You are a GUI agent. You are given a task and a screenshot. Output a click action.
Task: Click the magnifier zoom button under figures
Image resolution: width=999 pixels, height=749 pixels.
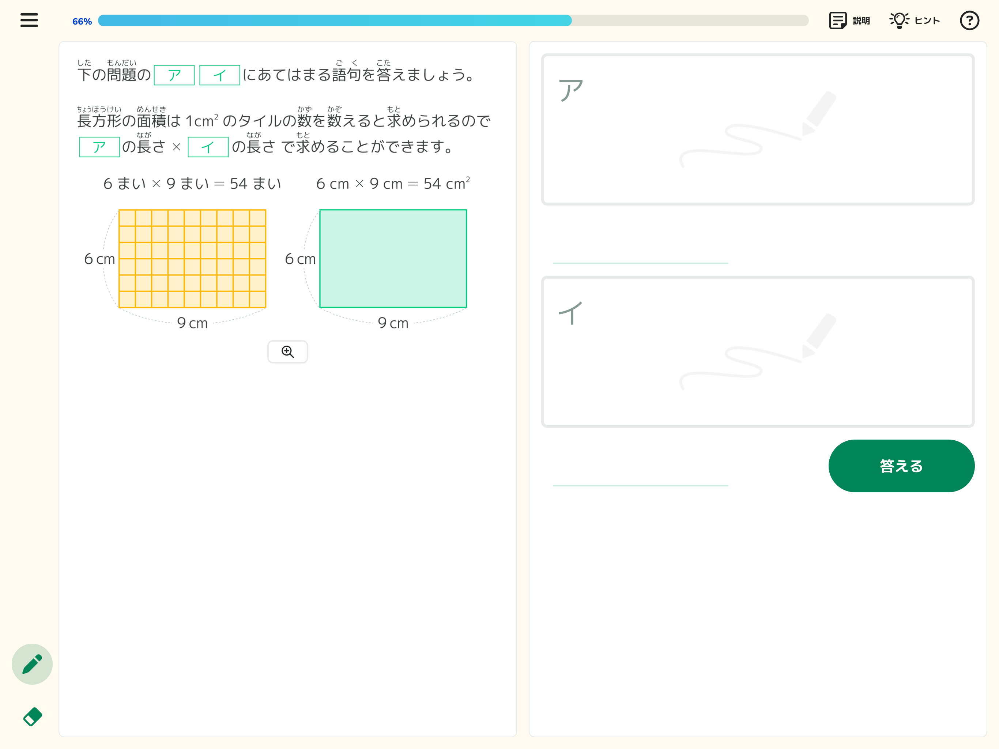(288, 351)
